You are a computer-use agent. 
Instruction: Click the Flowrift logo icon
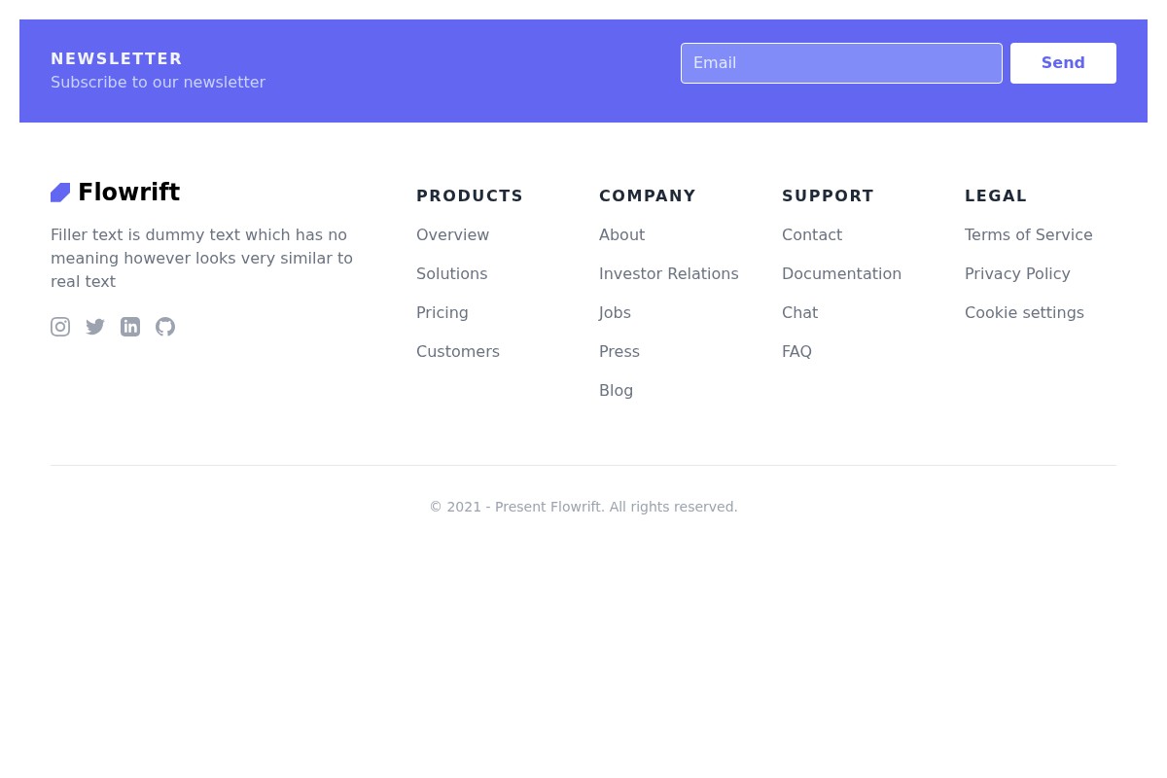[x=60, y=192]
